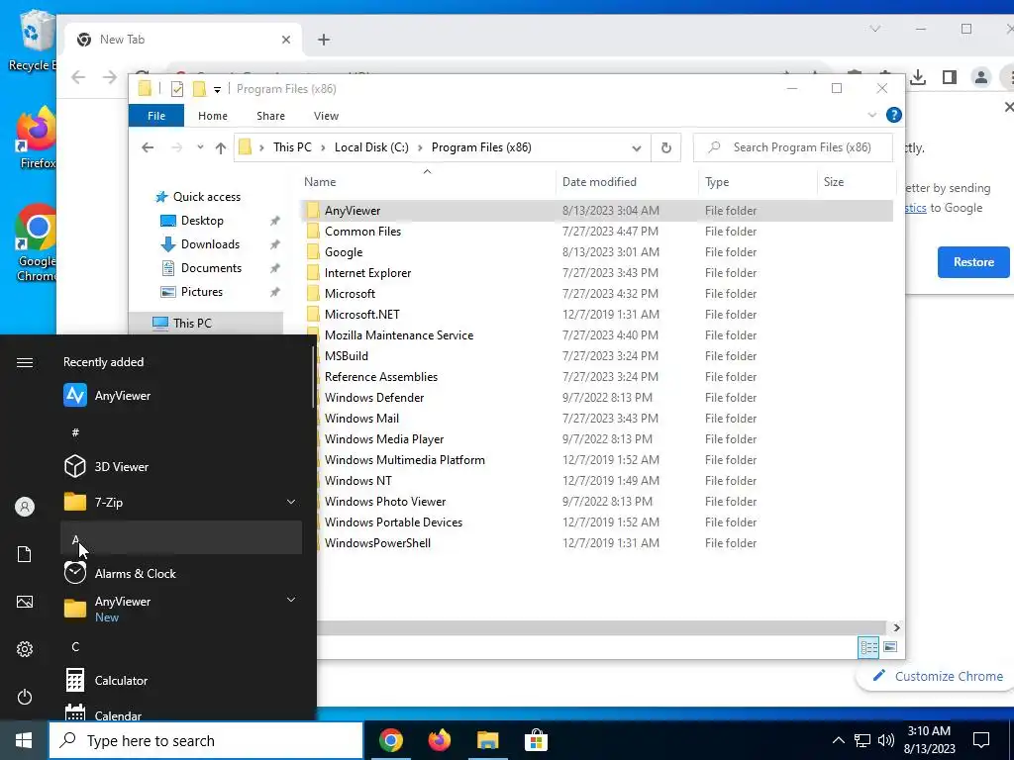The height and width of the screenshot is (760, 1014).
Task: Open Settings gear in Start menu
Action: click(25, 649)
